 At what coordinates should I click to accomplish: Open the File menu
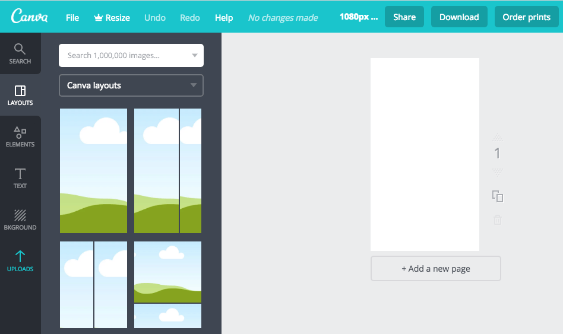[x=72, y=17]
